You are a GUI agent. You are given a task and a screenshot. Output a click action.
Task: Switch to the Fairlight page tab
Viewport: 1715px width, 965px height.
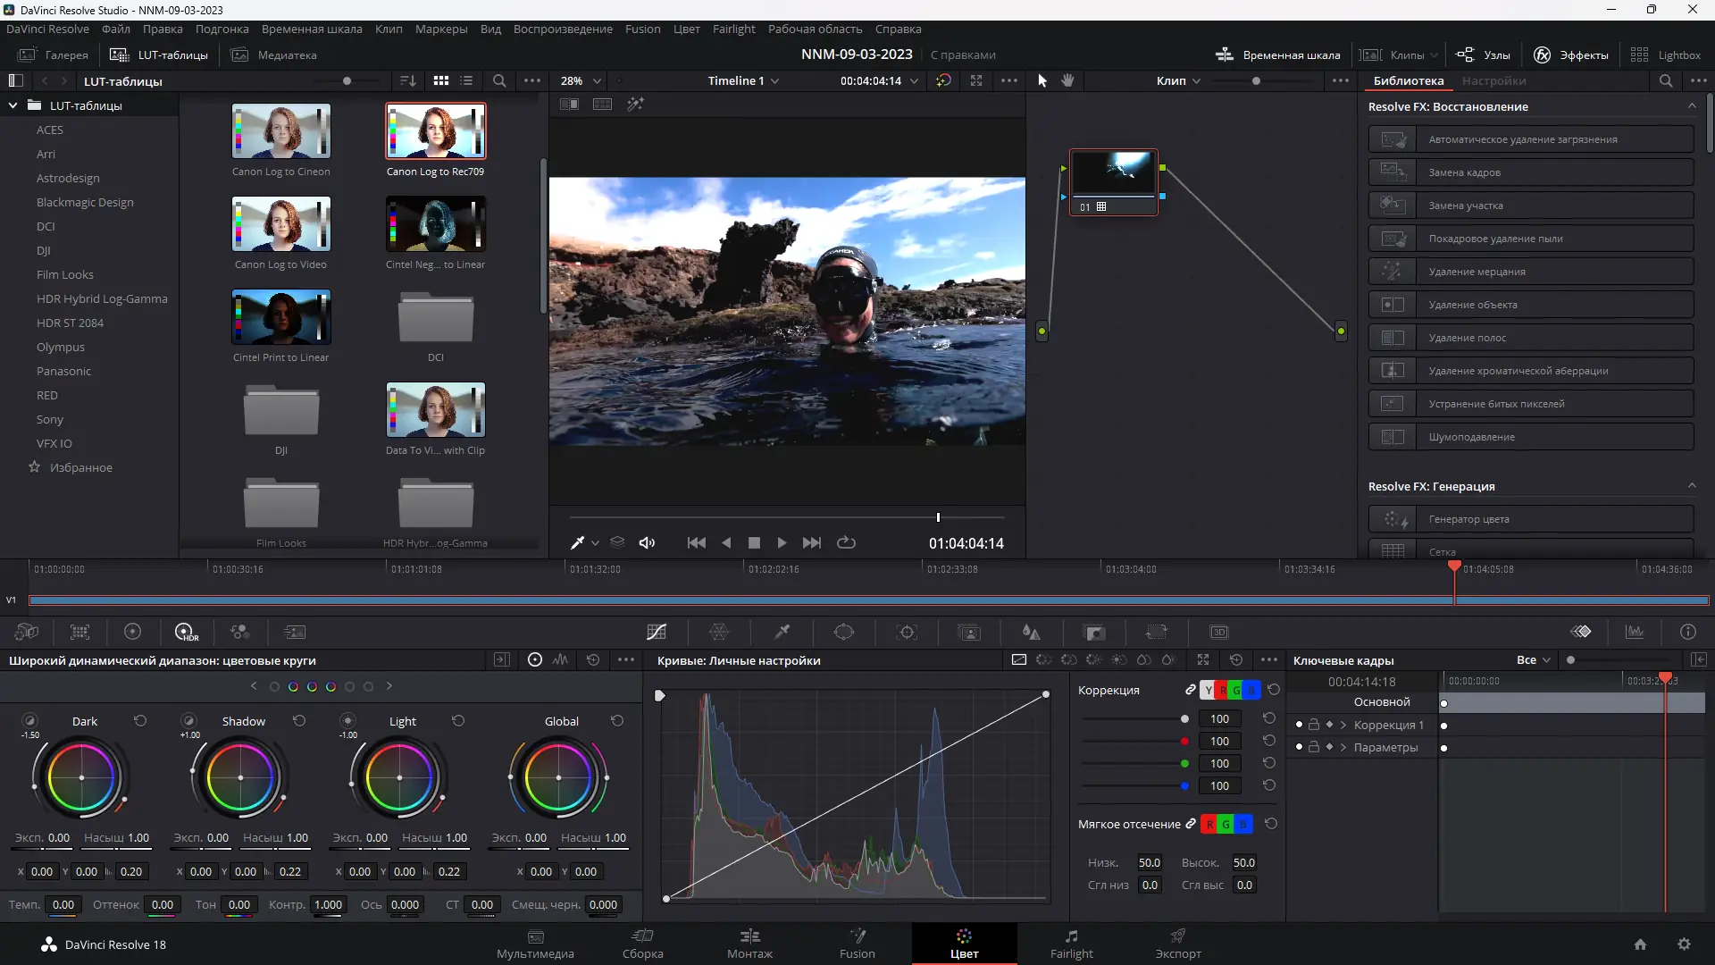[x=1071, y=944]
